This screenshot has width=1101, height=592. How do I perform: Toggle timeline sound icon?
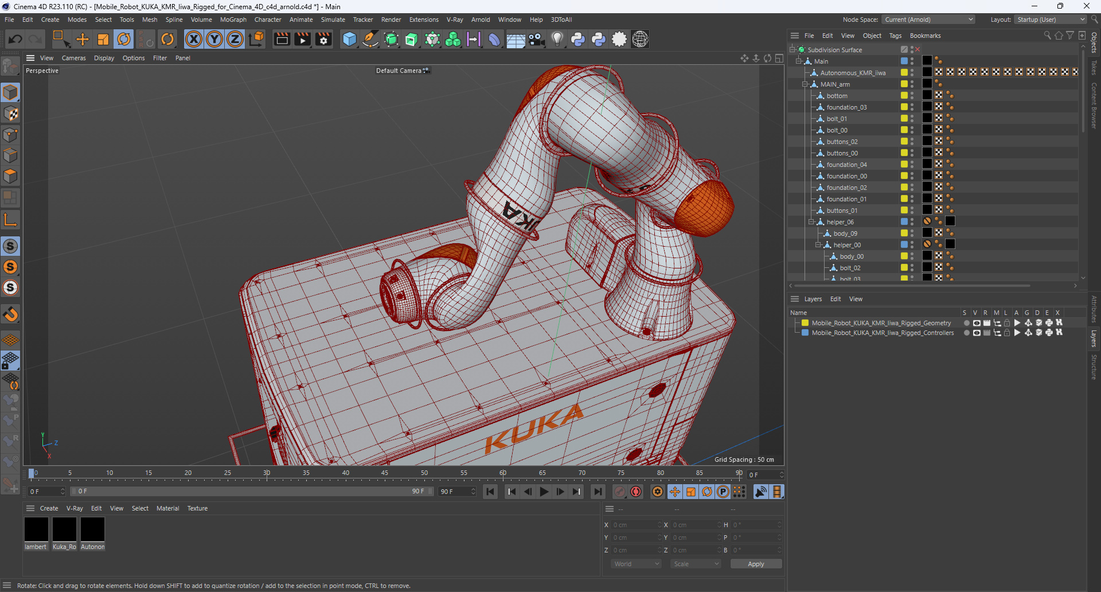tap(760, 492)
